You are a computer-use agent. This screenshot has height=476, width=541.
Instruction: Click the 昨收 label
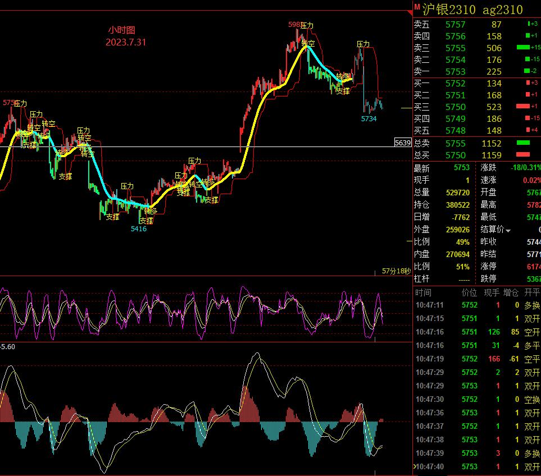488,241
